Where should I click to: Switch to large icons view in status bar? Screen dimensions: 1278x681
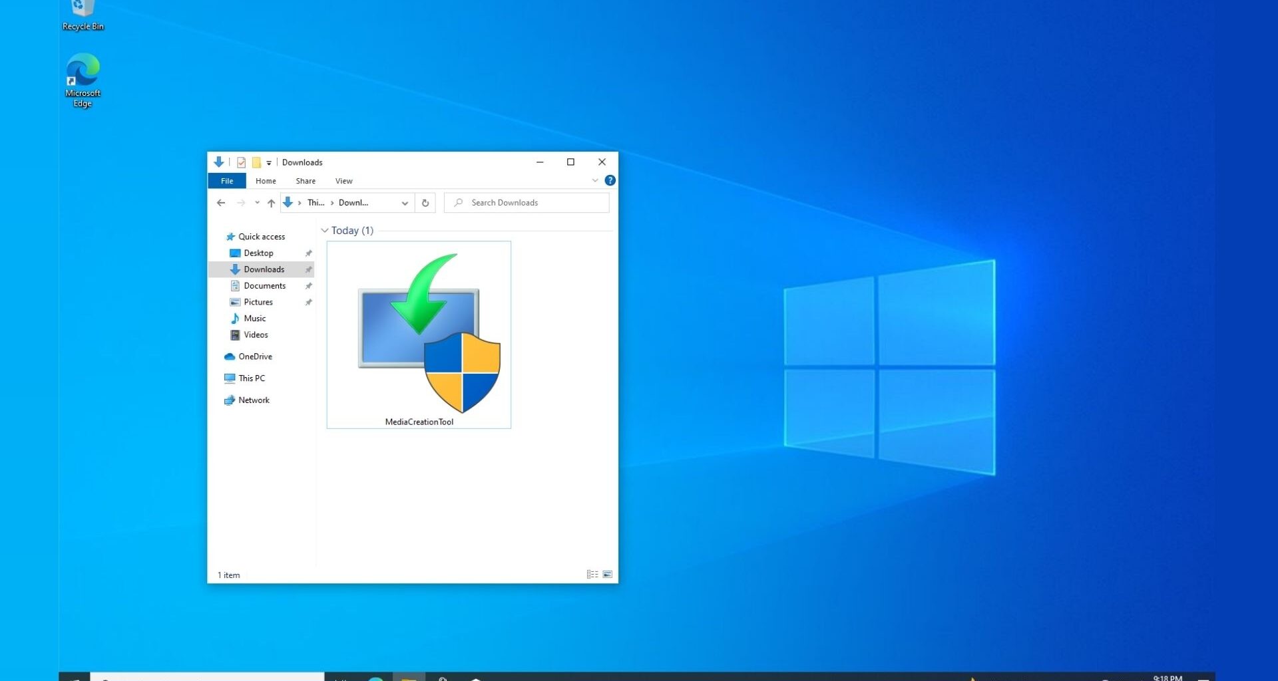click(608, 575)
